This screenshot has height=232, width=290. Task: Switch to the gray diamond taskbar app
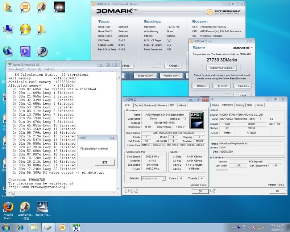click(x=47, y=228)
